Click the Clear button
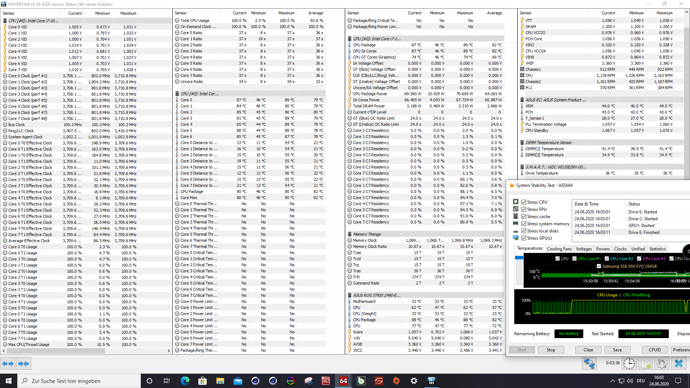Viewport: 690px width, 388px height. pyautogui.click(x=589, y=350)
